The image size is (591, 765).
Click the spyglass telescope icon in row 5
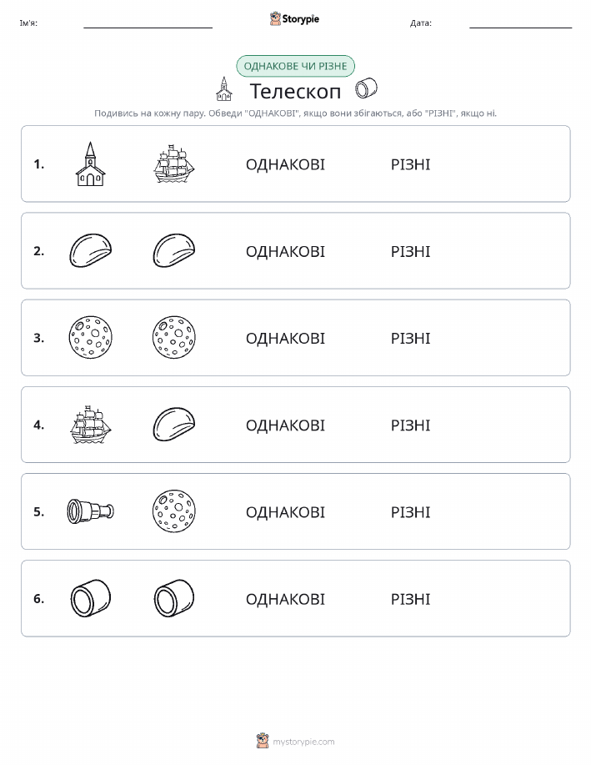[x=90, y=511]
